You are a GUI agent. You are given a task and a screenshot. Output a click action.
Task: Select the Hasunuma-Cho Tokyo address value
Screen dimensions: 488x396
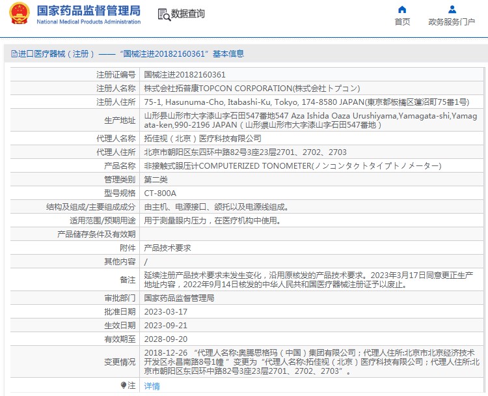click(x=306, y=102)
